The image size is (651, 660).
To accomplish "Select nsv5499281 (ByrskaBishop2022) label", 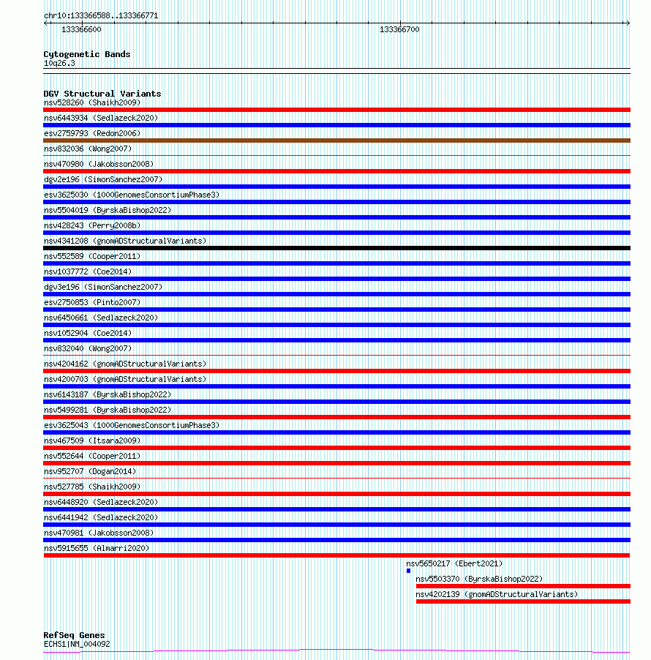I will [108, 410].
